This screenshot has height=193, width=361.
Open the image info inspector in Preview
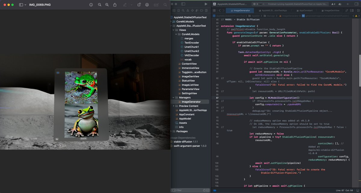point(91,5)
